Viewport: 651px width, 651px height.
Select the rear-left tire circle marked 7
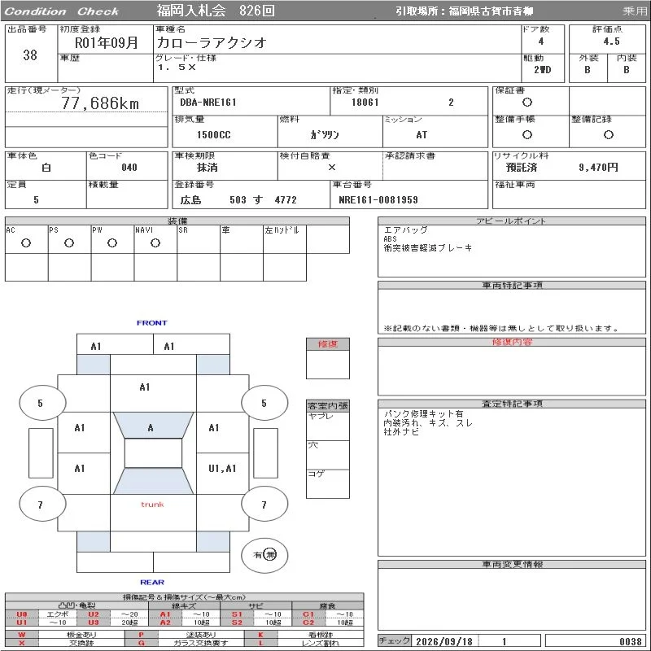[42, 504]
